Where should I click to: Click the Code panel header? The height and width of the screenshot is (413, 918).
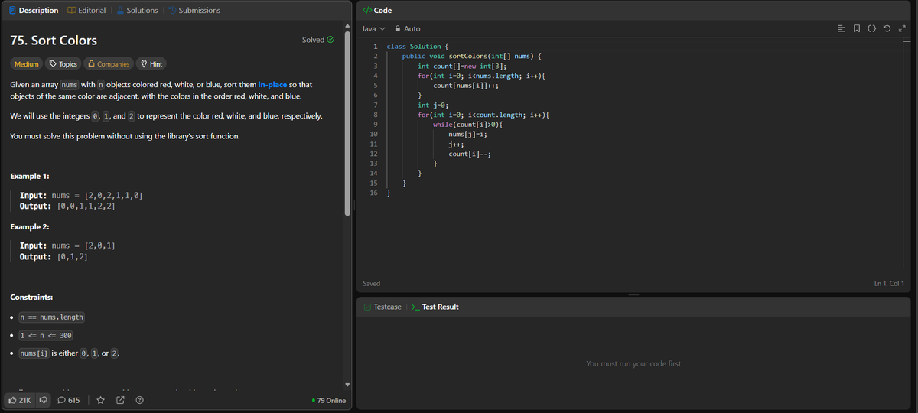coord(377,10)
